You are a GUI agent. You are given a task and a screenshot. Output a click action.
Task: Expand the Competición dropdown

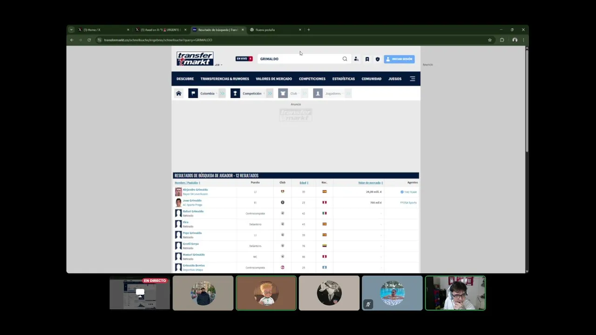pos(252,94)
